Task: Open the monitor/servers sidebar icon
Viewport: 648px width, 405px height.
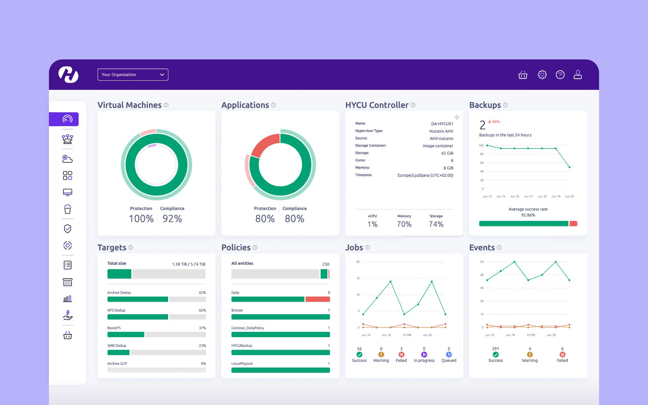Action: click(x=67, y=192)
